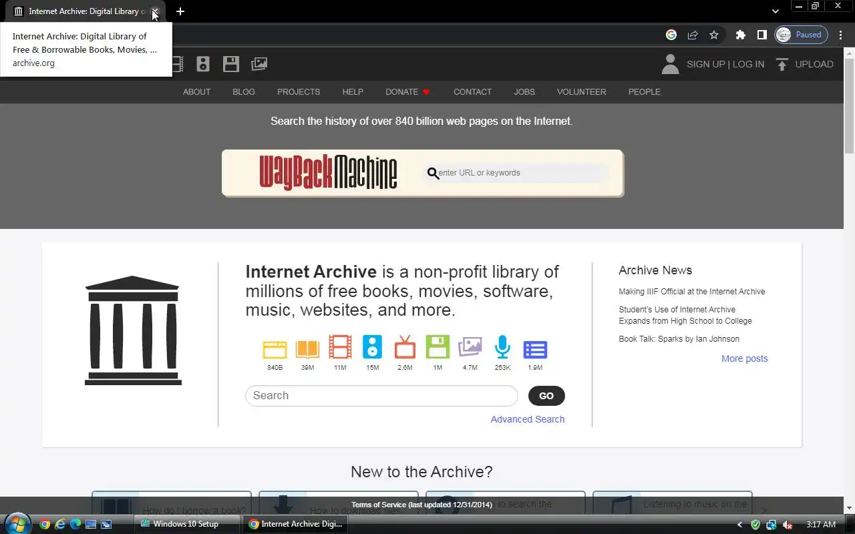Image resolution: width=855 pixels, height=534 pixels.
Task: Open the ABOUT menu item
Action: point(196,92)
